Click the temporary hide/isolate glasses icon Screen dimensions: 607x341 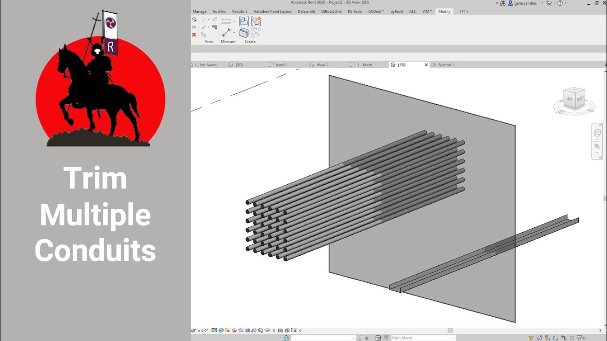click(267, 330)
